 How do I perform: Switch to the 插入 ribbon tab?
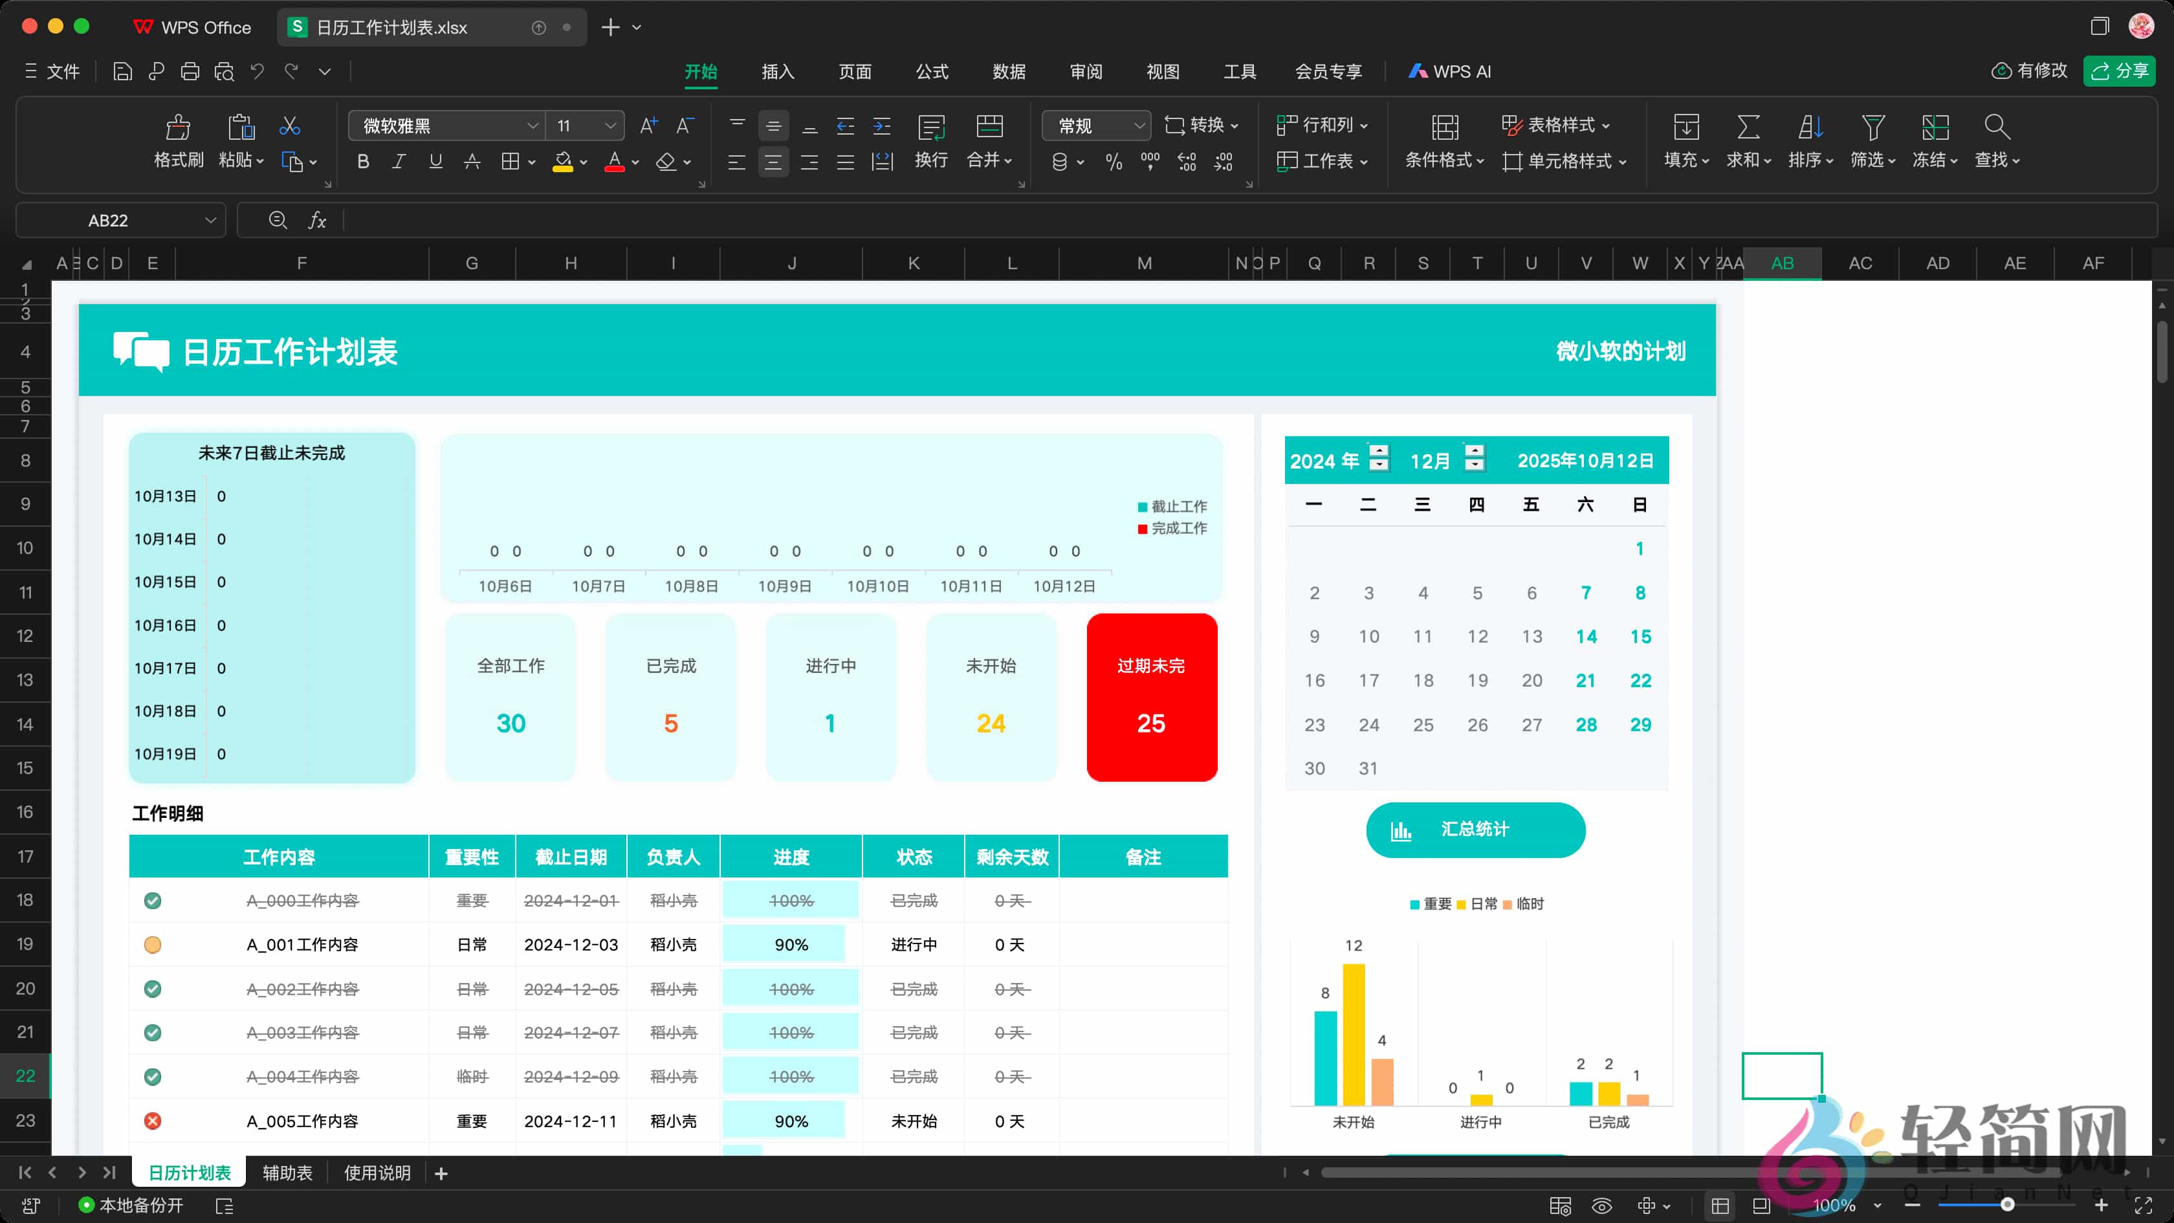(x=777, y=72)
